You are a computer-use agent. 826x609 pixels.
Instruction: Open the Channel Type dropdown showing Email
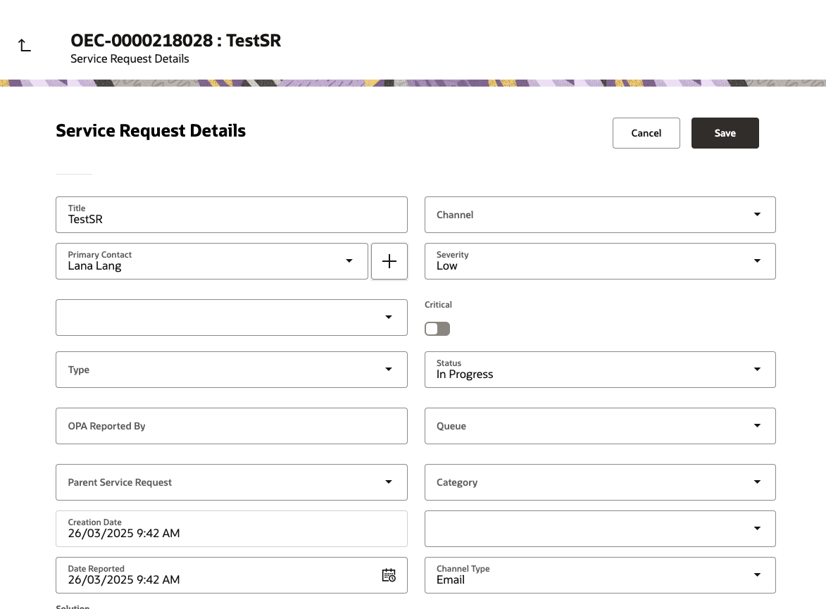(x=757, y=575)
